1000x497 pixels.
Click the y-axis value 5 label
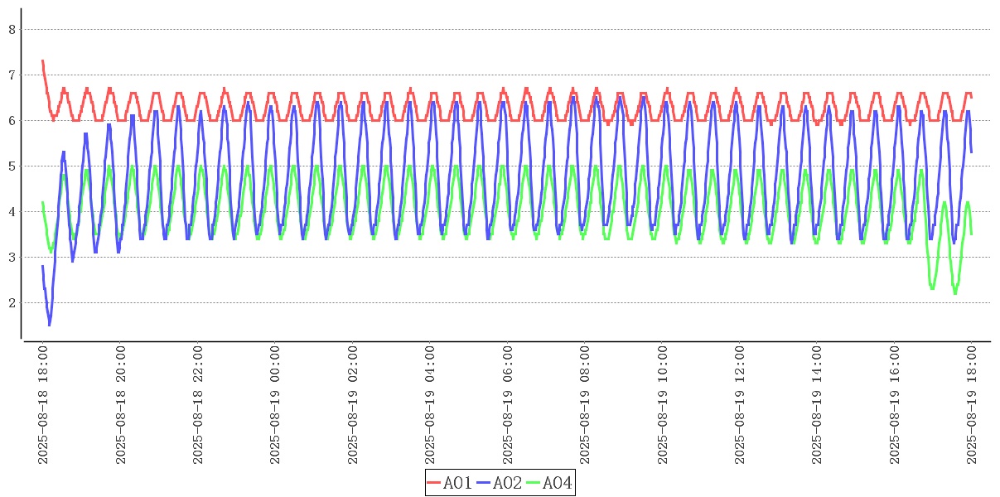[x=12, y=166]
